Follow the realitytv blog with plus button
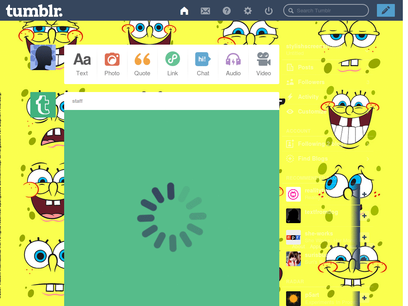The image size is (408, 306). [x=364, y=194]
